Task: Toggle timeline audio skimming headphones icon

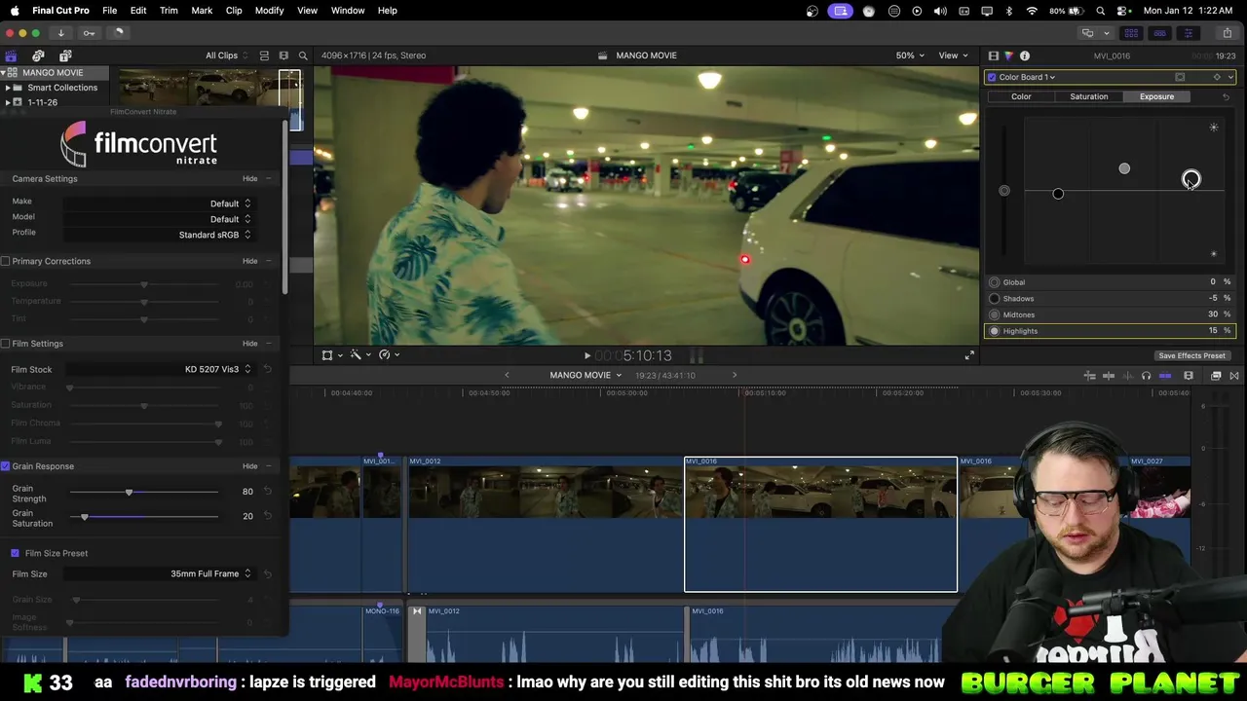Action: 1146,376
